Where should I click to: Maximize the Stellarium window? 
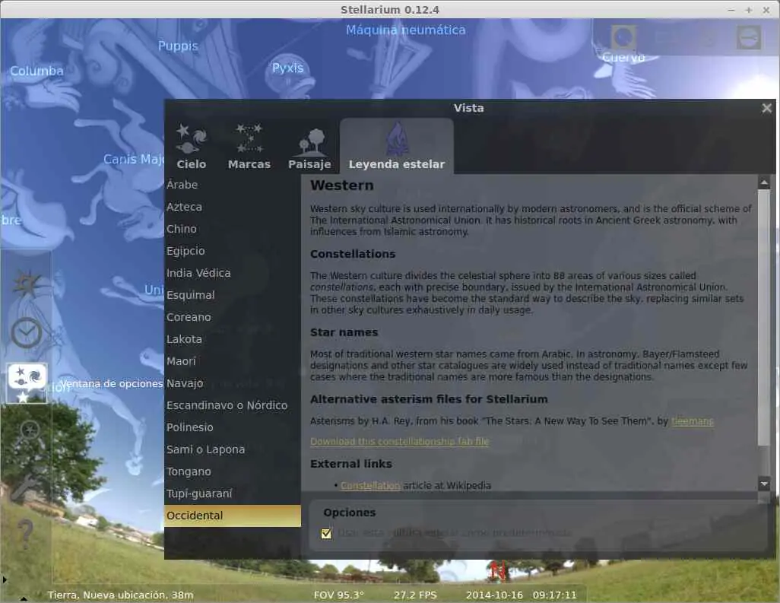coord(749,10)
